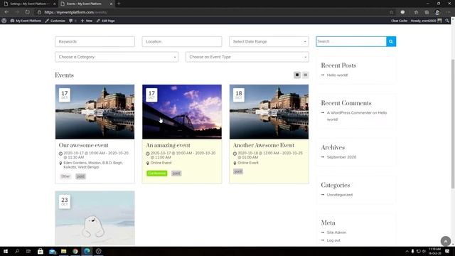
Task: Switch to list view layout
Action: (305, 75)
